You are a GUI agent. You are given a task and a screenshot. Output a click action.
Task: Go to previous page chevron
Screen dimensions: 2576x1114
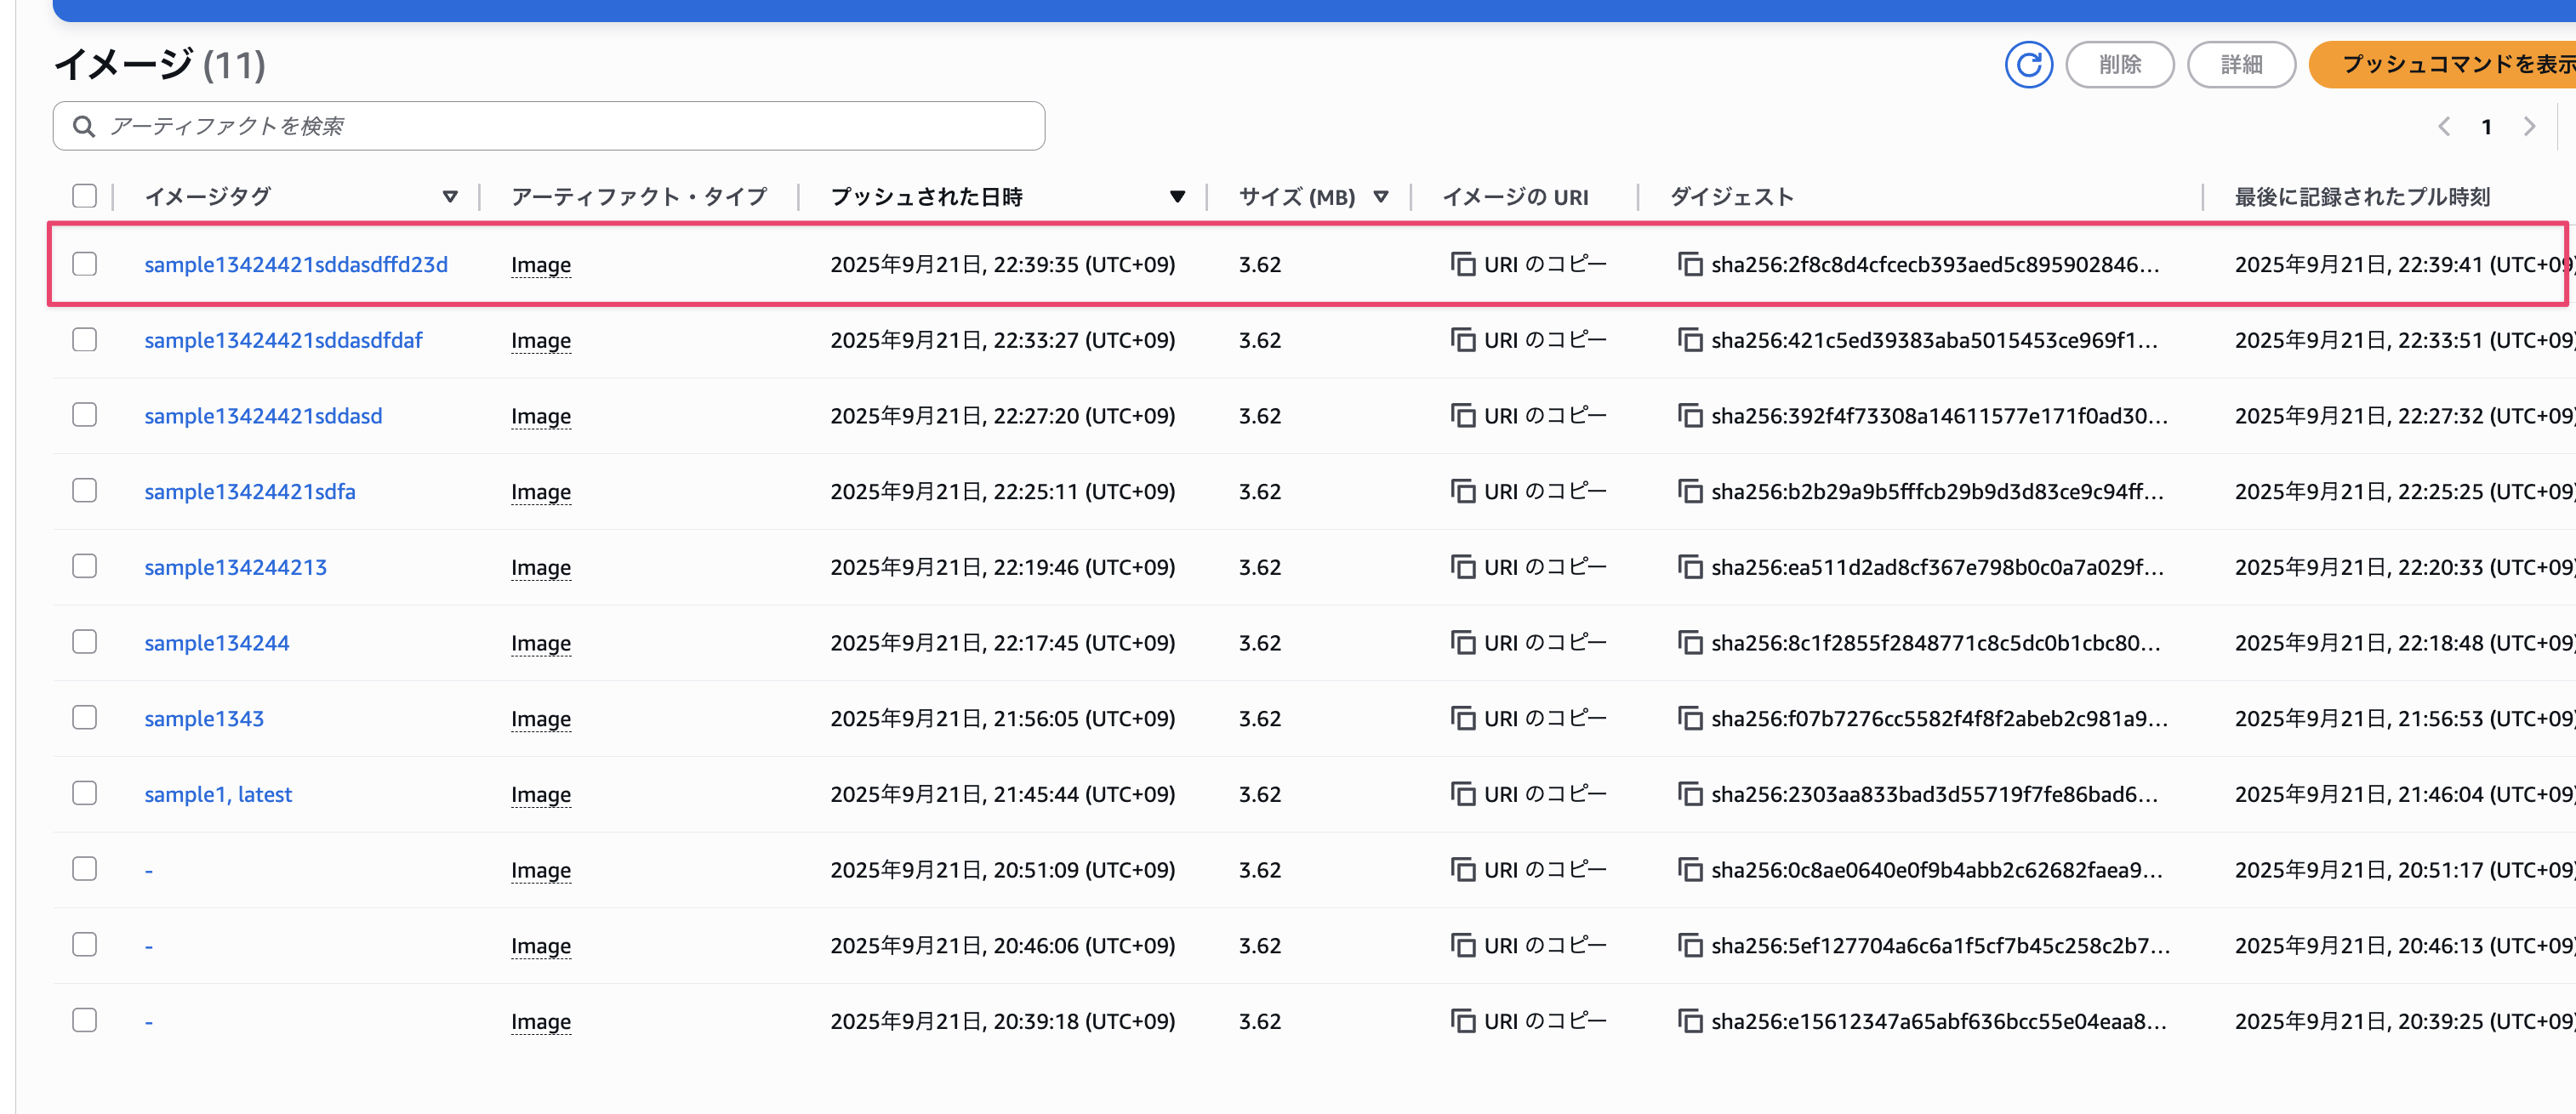coord(2444,127)
